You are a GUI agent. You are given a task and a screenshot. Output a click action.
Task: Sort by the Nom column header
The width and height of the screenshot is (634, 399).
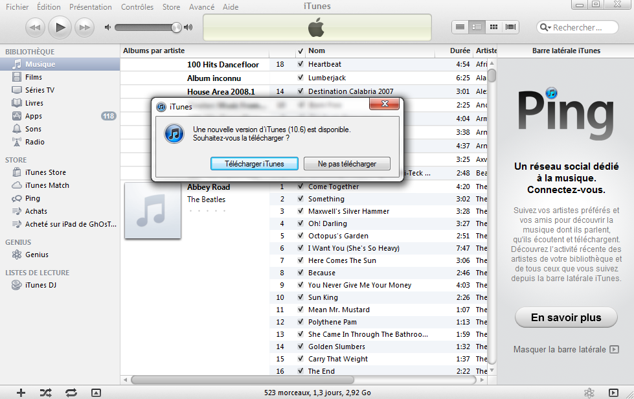370,51
